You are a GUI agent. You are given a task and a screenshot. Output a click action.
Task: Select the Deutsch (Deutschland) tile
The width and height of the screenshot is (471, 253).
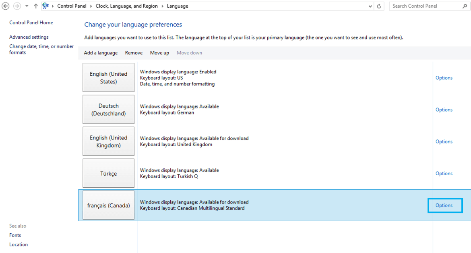tap(108, 109)
